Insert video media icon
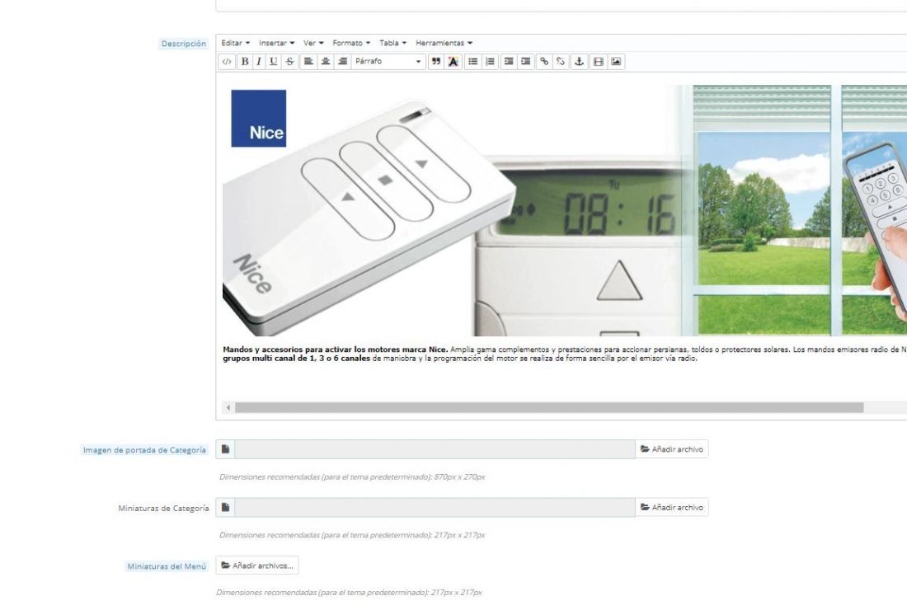Viewport: 907px width, 610px height. click(599, 61)
